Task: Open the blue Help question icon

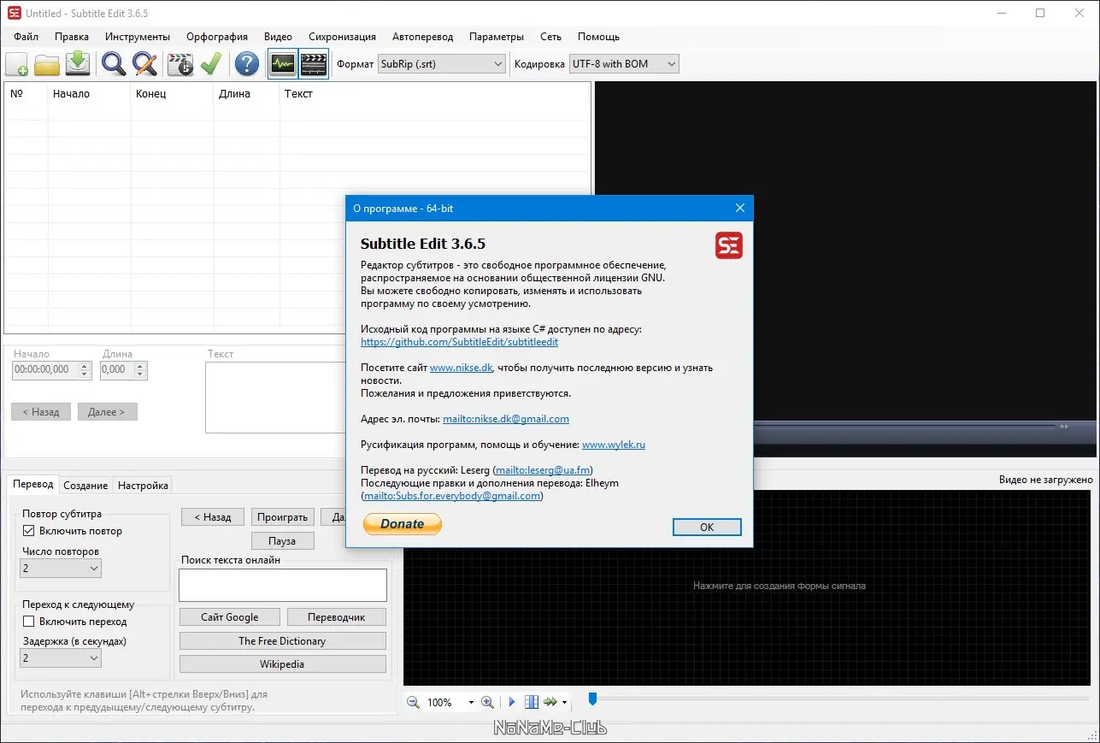Action: point(247,64)
